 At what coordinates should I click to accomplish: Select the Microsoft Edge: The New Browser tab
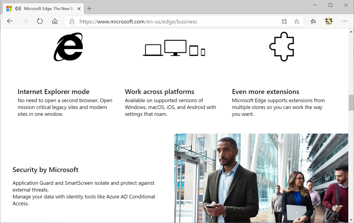(43, 9)
